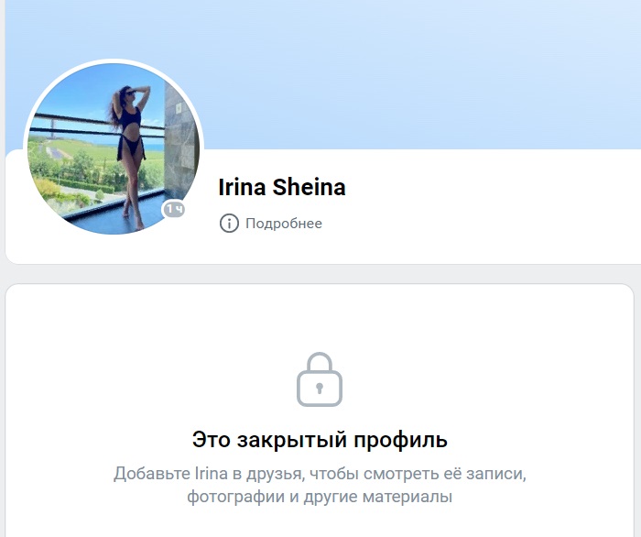This screenshot has height=537, width=641.
Task: Click the padlock icon in closed profile card
Action: pos(320,379)
